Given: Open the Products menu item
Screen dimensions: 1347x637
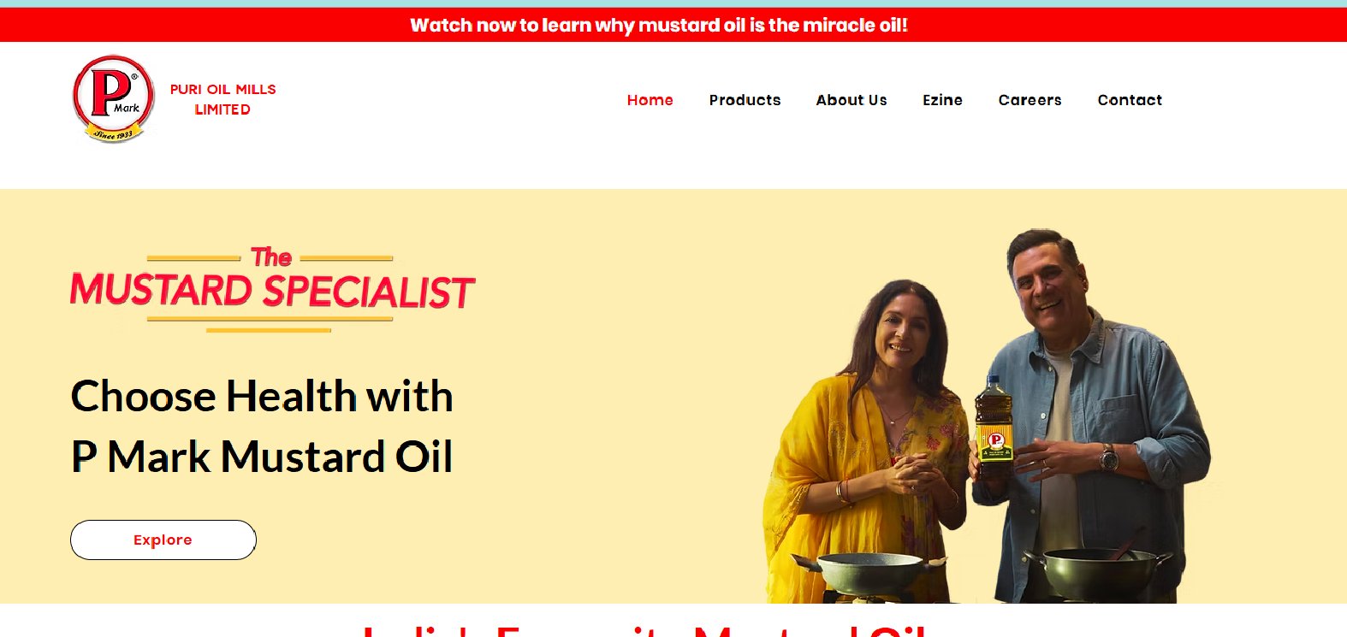Looking at the screenshot, I should [745, 100].
